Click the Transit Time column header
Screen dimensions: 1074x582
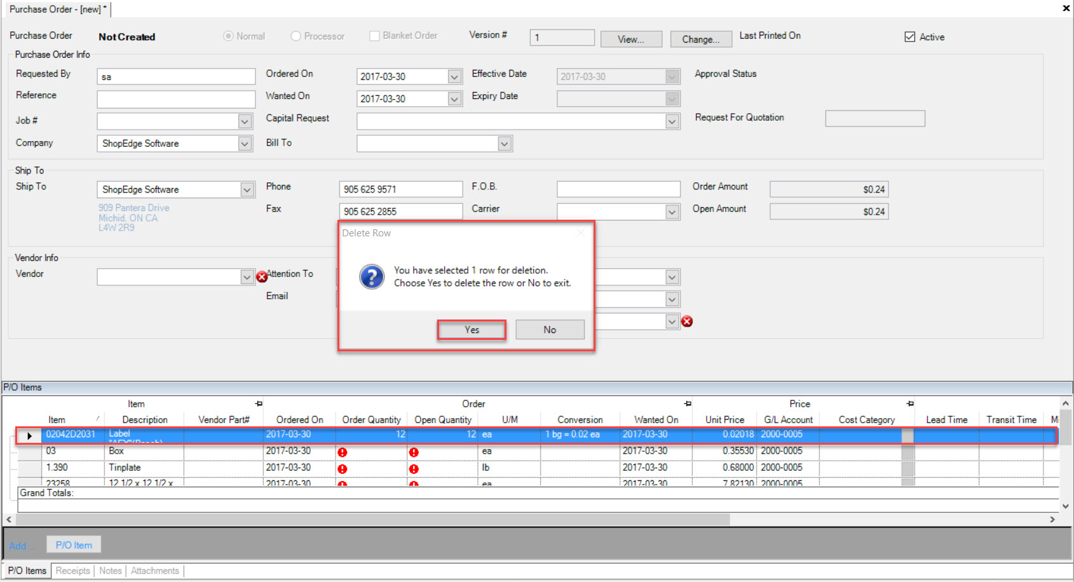tap(1011, 420)
